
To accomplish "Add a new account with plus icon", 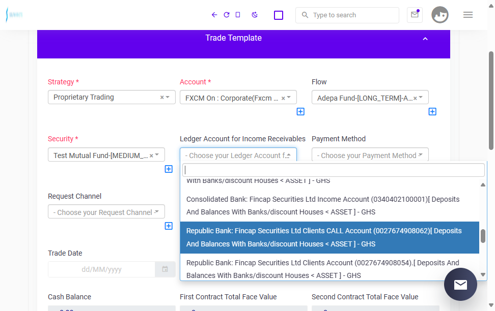I will (300, 112).
